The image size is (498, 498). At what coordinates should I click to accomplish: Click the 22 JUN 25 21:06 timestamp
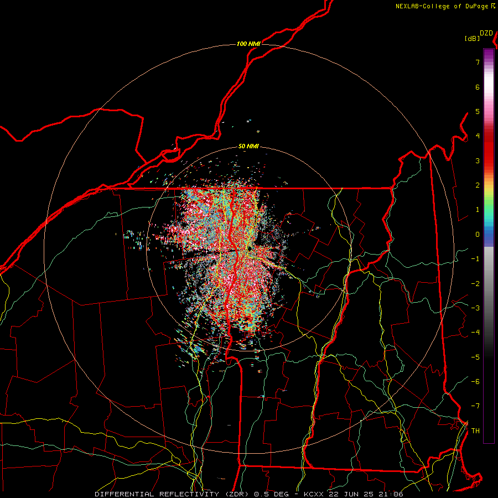click(366, 494)
